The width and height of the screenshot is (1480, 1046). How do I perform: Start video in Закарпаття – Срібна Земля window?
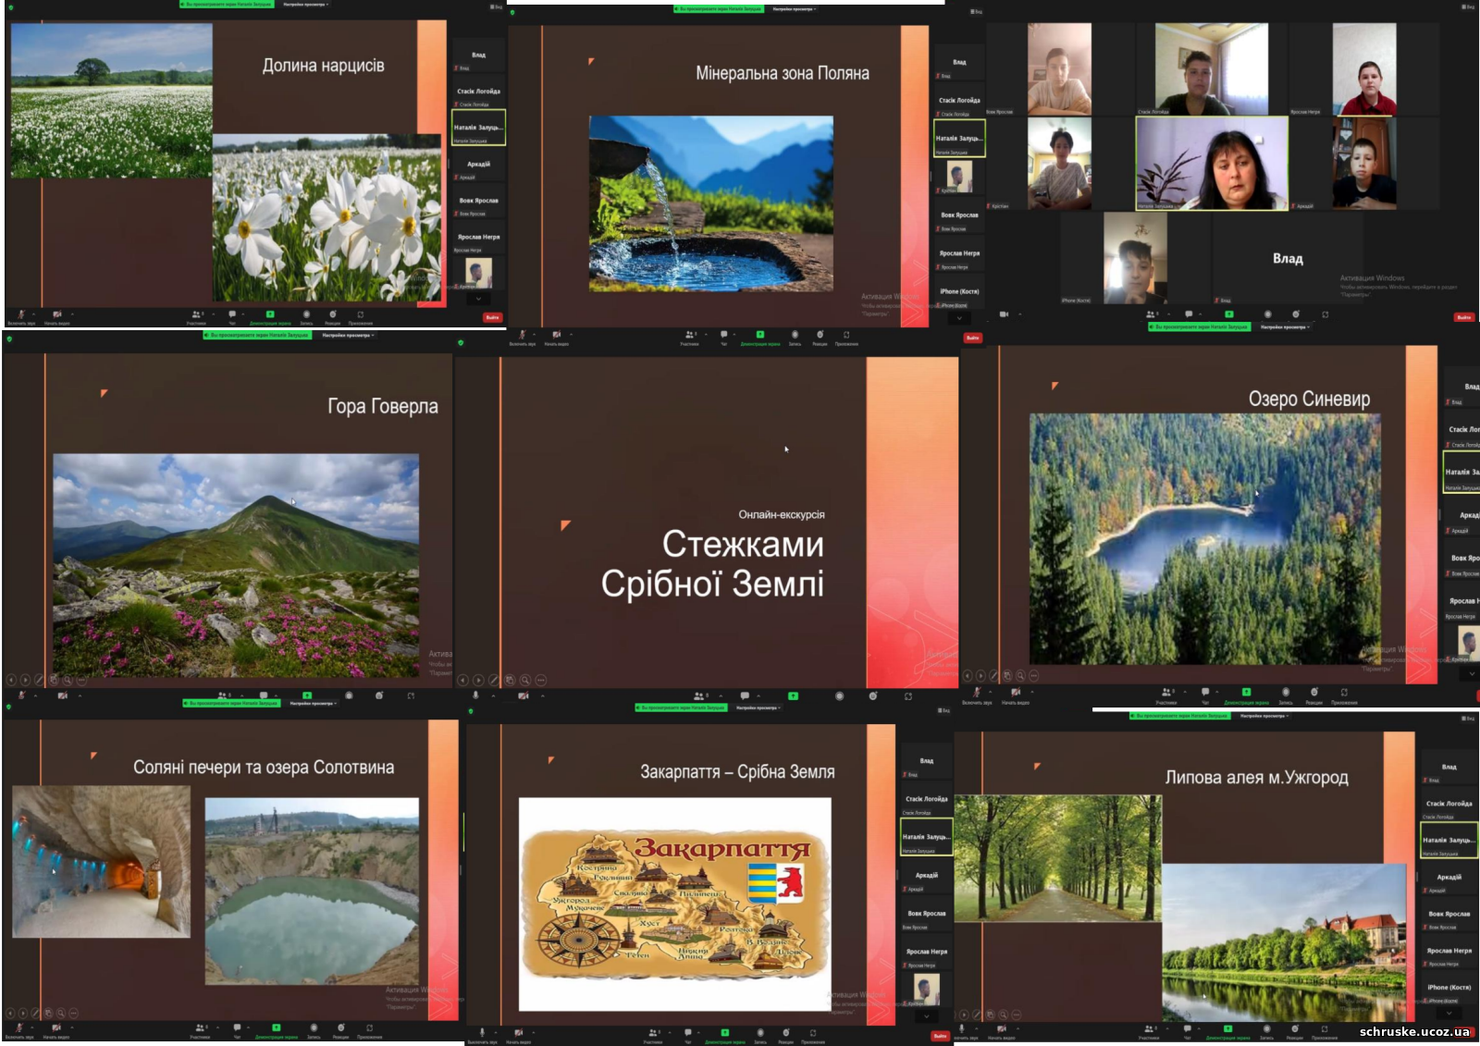[518, 1032]
